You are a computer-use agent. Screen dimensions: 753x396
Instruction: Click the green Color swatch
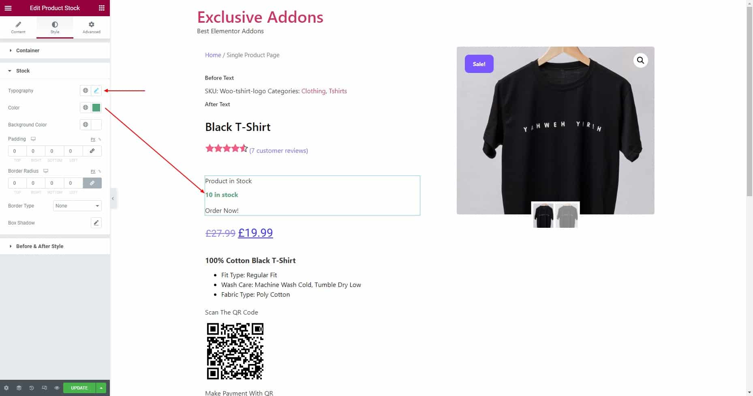pyautogui.click(x=96, y=107)
